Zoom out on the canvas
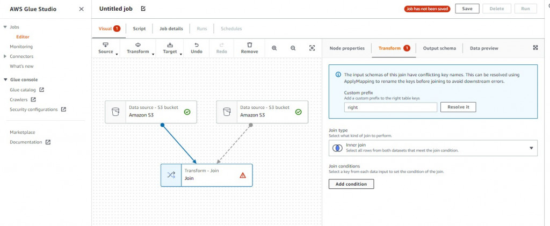 coord(293,48)
